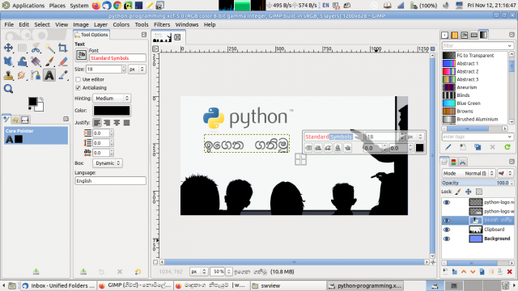Switch to python-programming.xcf taskbar window
518x291 pixels.
pos(366,285)
